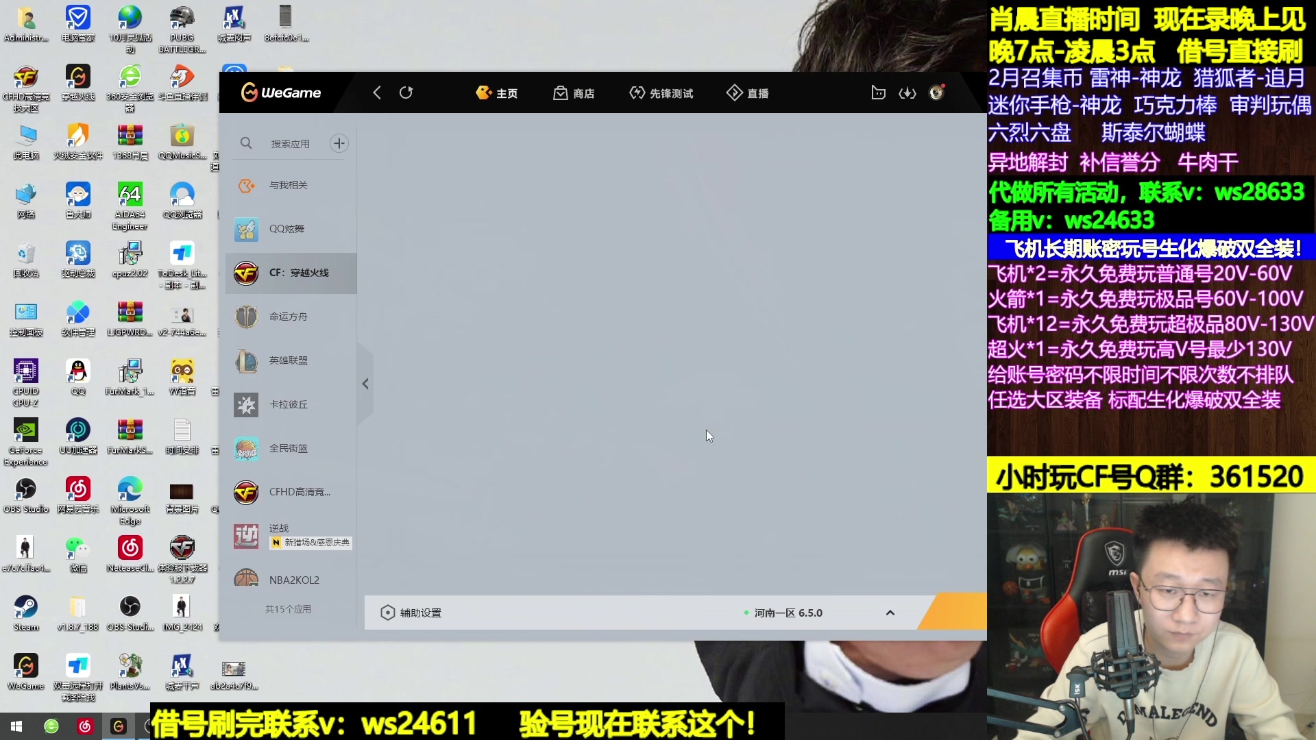Screen dimensions: 1316x740
Task: Open Windows Start menu
Action: [16, 726]
